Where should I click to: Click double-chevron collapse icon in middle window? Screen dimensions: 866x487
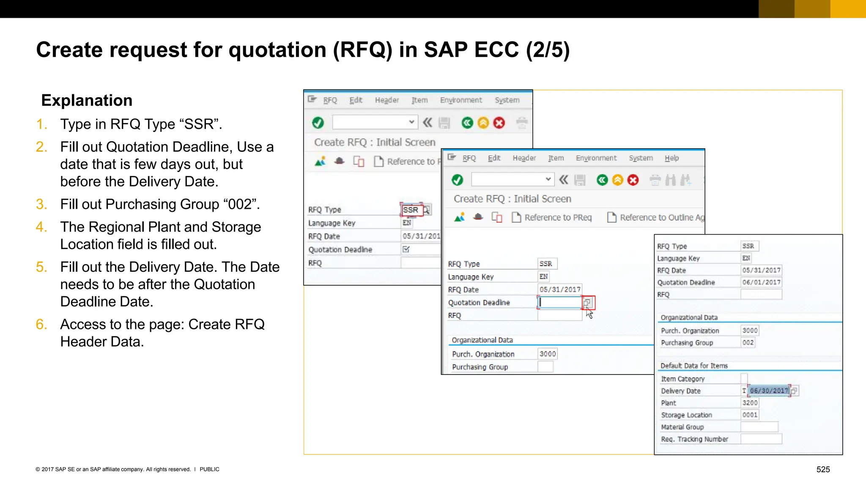564,180
